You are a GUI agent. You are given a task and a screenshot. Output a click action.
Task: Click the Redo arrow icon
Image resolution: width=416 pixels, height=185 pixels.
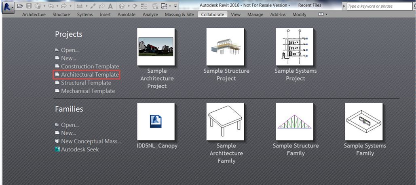pyautogui.click(x=64, y=6)
